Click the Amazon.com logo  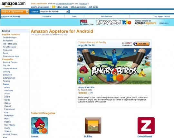click(14, 4)
